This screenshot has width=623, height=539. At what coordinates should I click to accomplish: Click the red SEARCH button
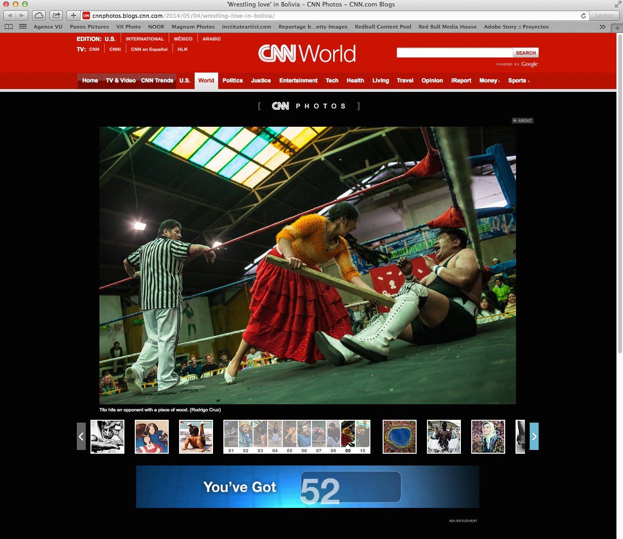(x=525, y=53)
